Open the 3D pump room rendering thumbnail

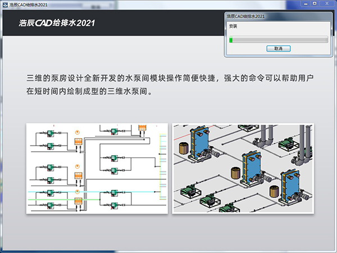(242, 168)
